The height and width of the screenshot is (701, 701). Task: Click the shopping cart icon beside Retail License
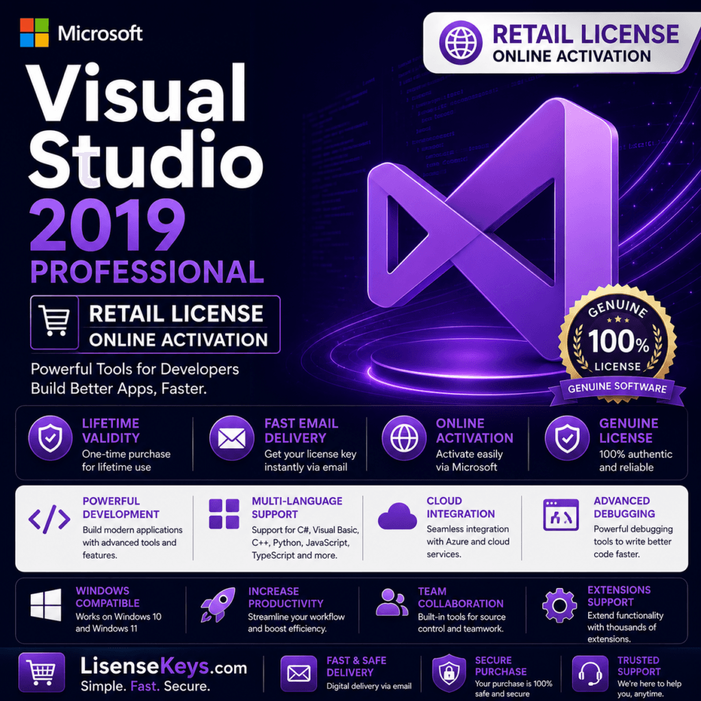tap(55, 322)
